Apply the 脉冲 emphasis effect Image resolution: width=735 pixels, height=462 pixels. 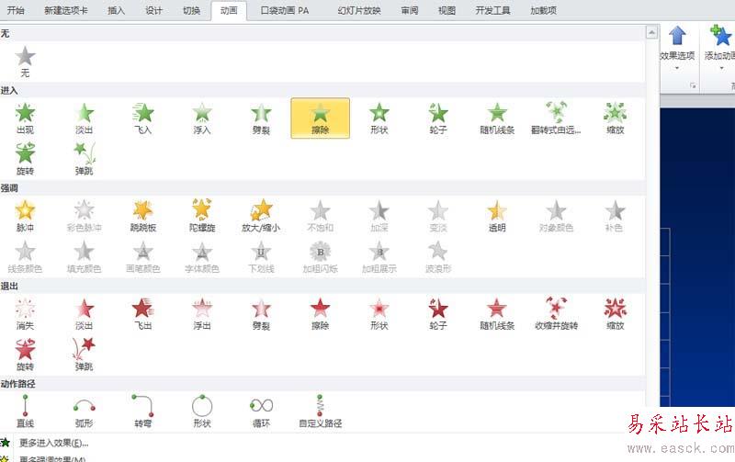pyautogui.click(x=26, y=217)
